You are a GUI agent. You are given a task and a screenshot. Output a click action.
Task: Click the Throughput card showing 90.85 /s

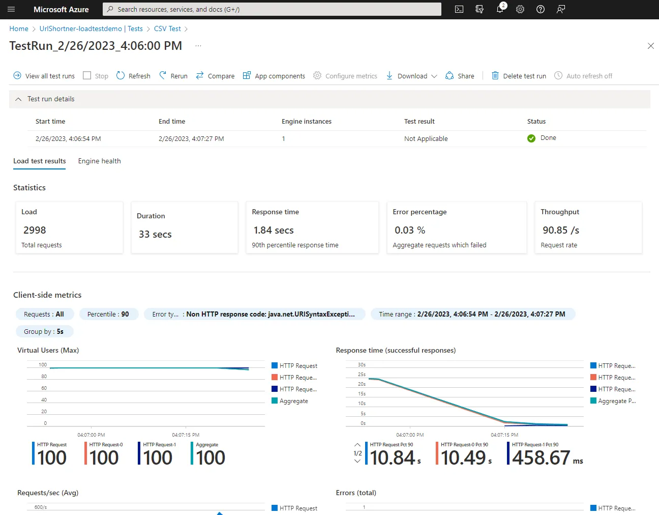(x=588, y=227)
